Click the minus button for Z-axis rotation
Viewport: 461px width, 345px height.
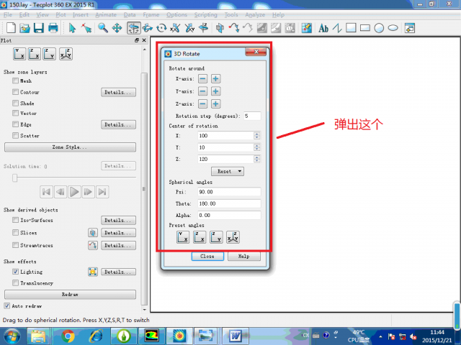coord(202,103)
